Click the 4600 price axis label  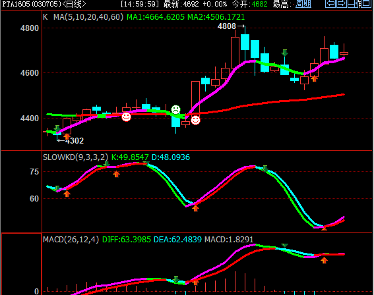tap(30, 73)
